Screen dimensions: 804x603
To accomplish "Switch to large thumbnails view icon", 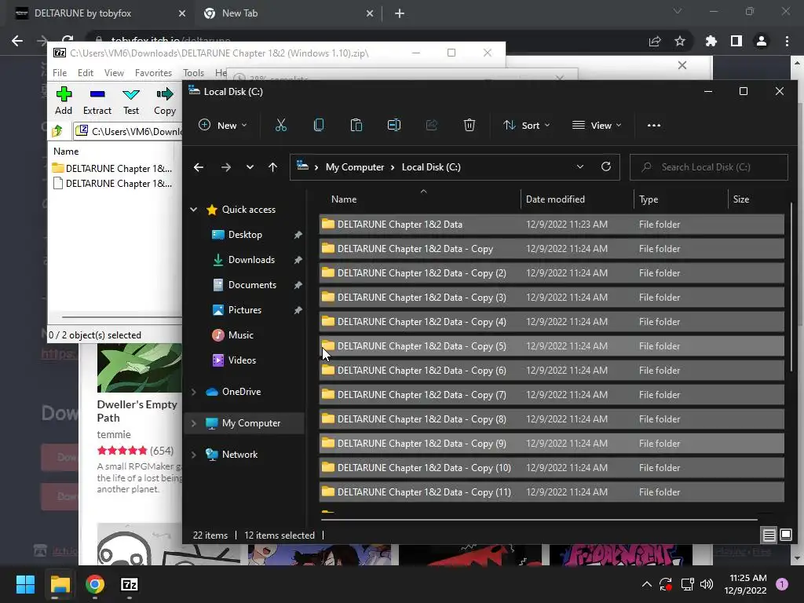I will (x=786, y=535).
